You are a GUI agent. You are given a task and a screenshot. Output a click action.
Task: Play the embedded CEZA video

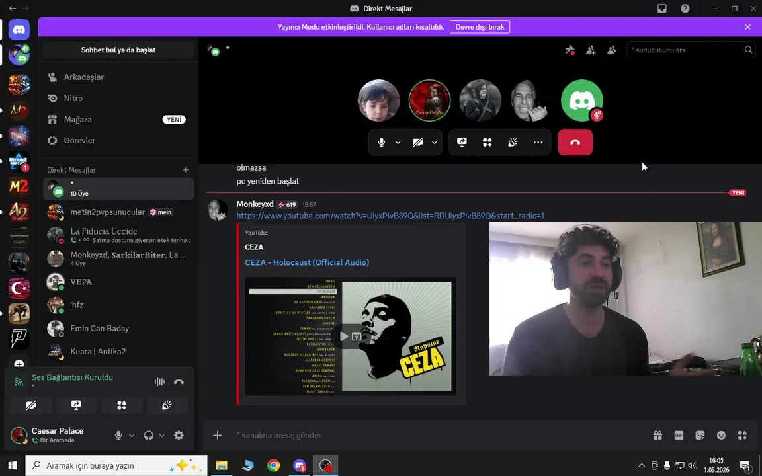[x=344, y=336]
